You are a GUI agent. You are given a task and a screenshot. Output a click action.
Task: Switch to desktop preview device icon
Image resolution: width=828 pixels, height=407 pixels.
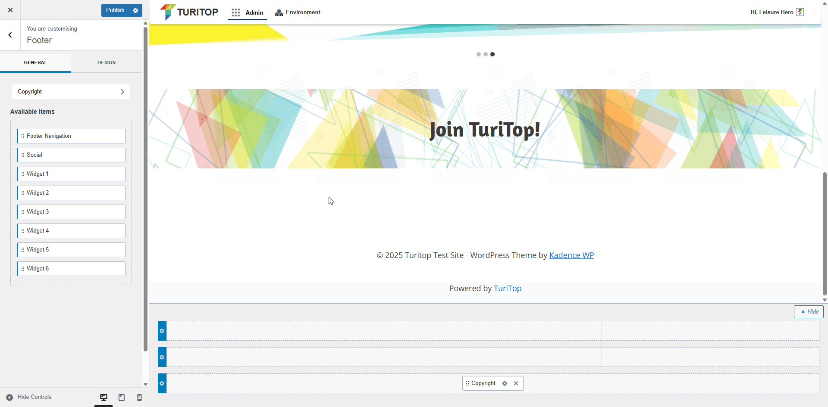[103, 398]
